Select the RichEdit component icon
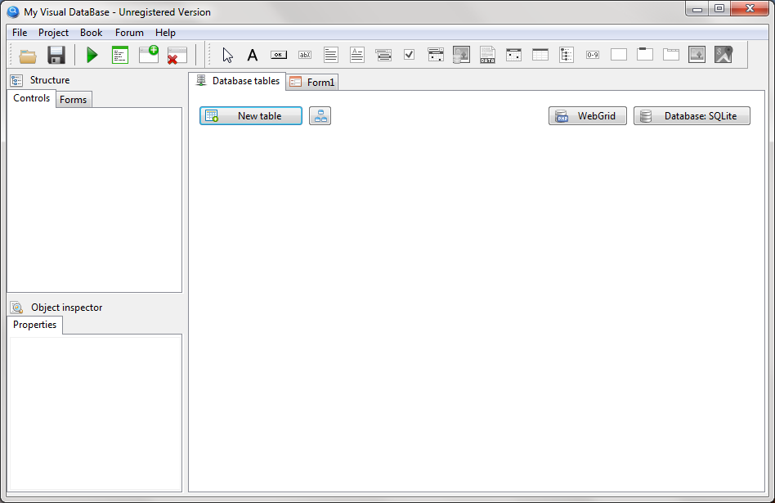 [x=357, y=55]
